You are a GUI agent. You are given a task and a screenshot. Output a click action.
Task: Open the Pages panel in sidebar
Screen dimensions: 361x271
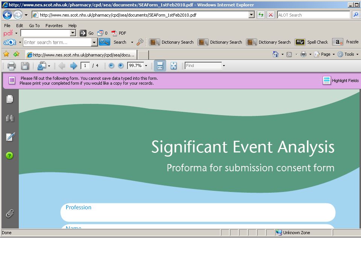click(x=10, y=99)
